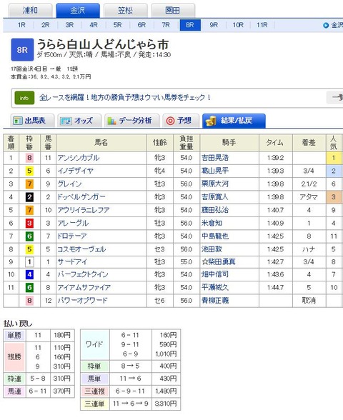Click winning time 1:39.2
Screen dimensions: 343x420
276,158
